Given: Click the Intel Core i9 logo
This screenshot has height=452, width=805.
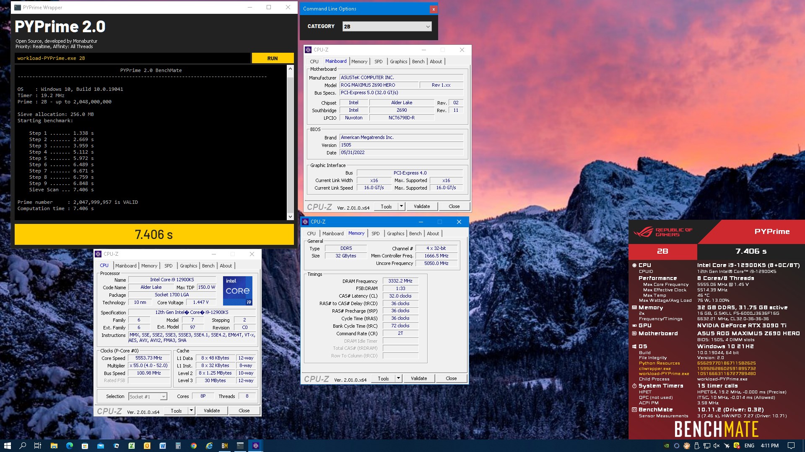Looking at the screenshot, I should tap(238, 290).
